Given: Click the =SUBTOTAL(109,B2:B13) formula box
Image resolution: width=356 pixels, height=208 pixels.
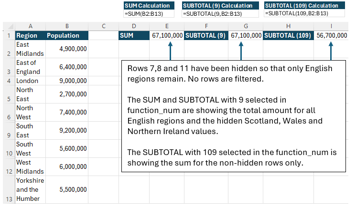Looking at the screenshot, I should 302,13.
